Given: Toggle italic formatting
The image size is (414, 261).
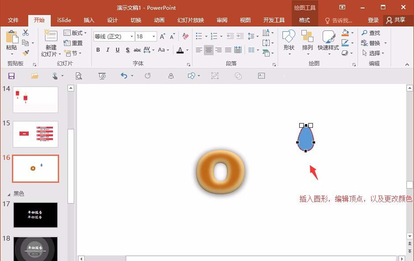Looking at the screenshot, I should point(107,50).
